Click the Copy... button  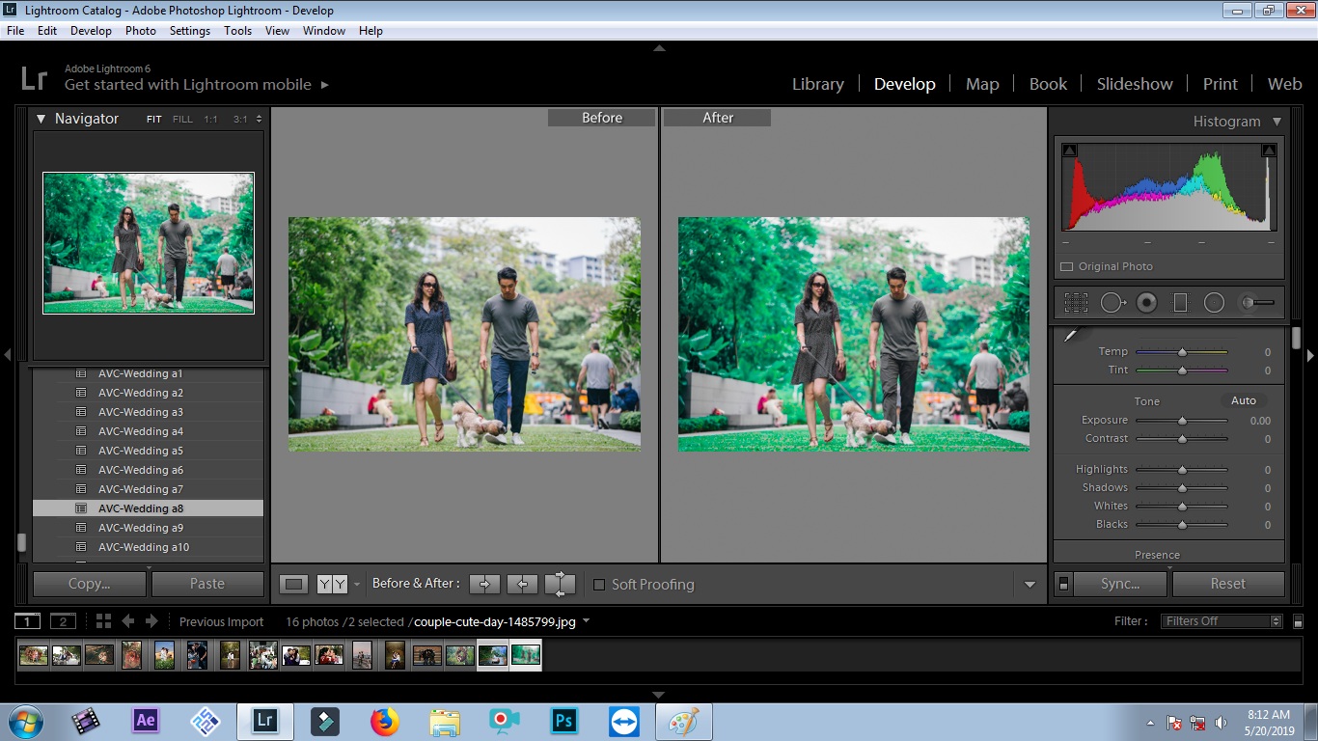coord(90,584)
